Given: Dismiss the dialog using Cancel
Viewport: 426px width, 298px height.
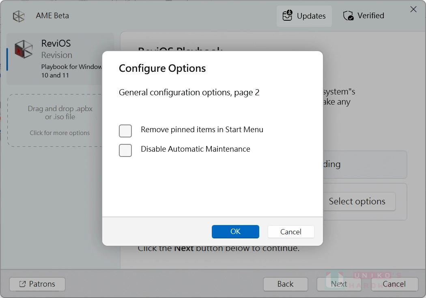Looking at the screenshot, I should point(291,232).
